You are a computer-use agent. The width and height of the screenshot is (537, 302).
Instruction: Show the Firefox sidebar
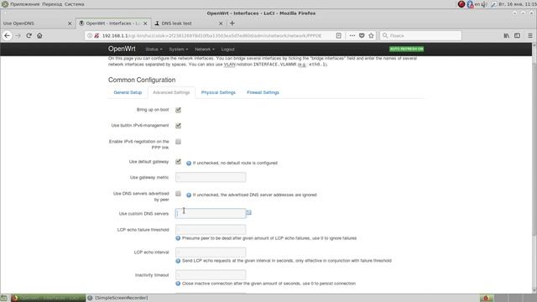point(518,35)
